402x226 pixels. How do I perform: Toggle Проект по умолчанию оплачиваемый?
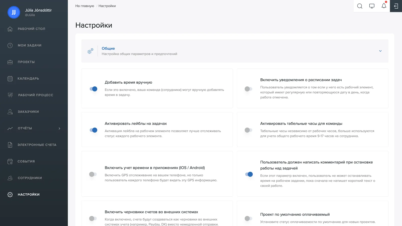click(248, 218)
